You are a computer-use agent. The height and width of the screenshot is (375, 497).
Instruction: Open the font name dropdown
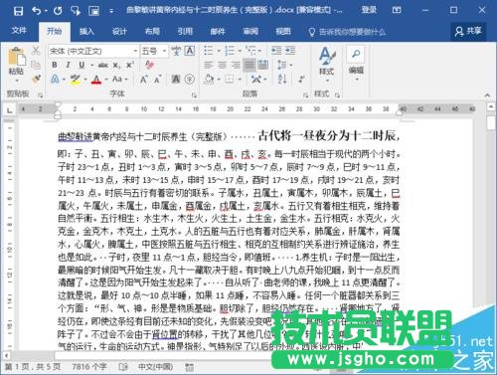(x=135, y=51)
